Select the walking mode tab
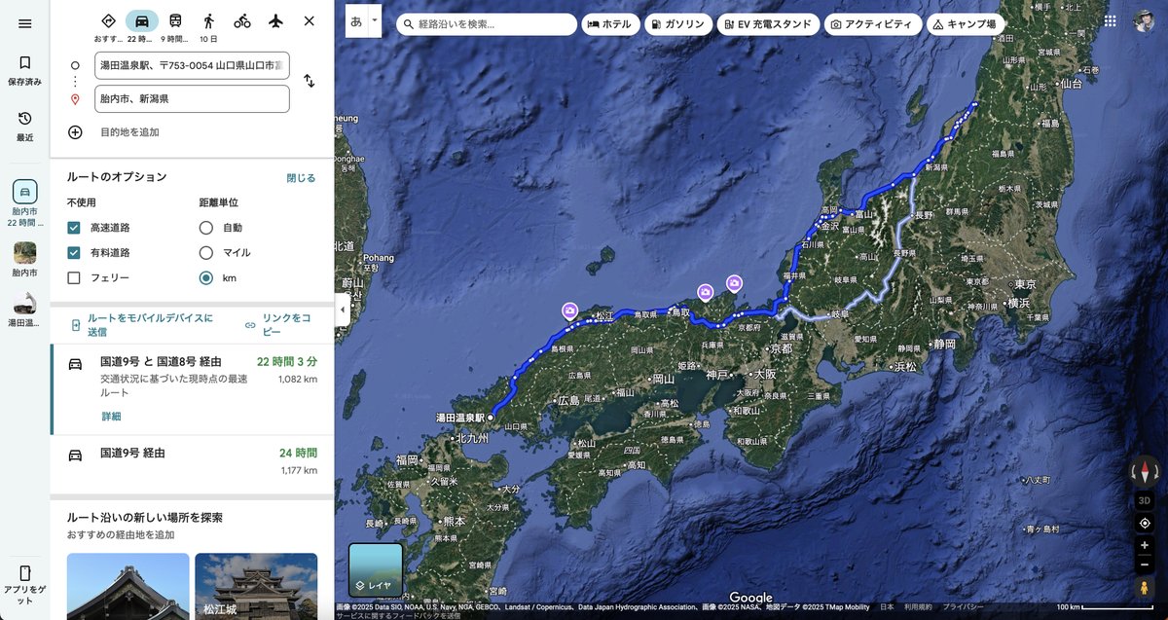The height and width of the screenshot is (620, 1168). tap(208, 20)
